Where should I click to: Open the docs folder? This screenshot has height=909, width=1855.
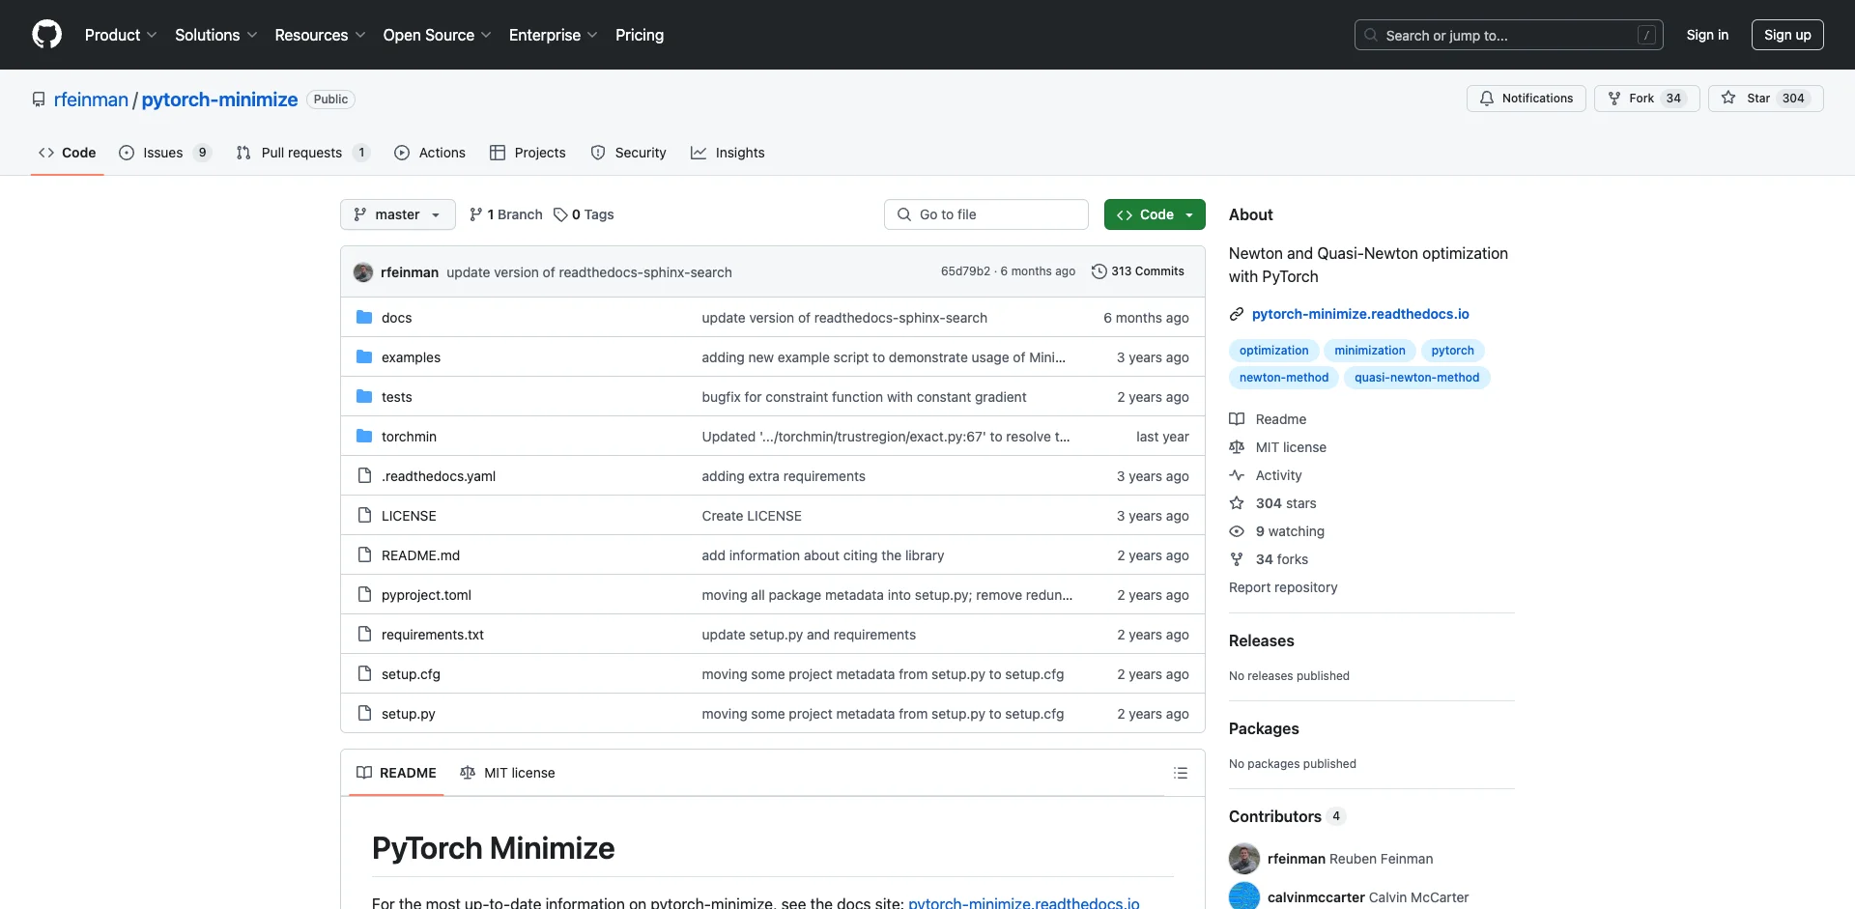tap(396, 318)
